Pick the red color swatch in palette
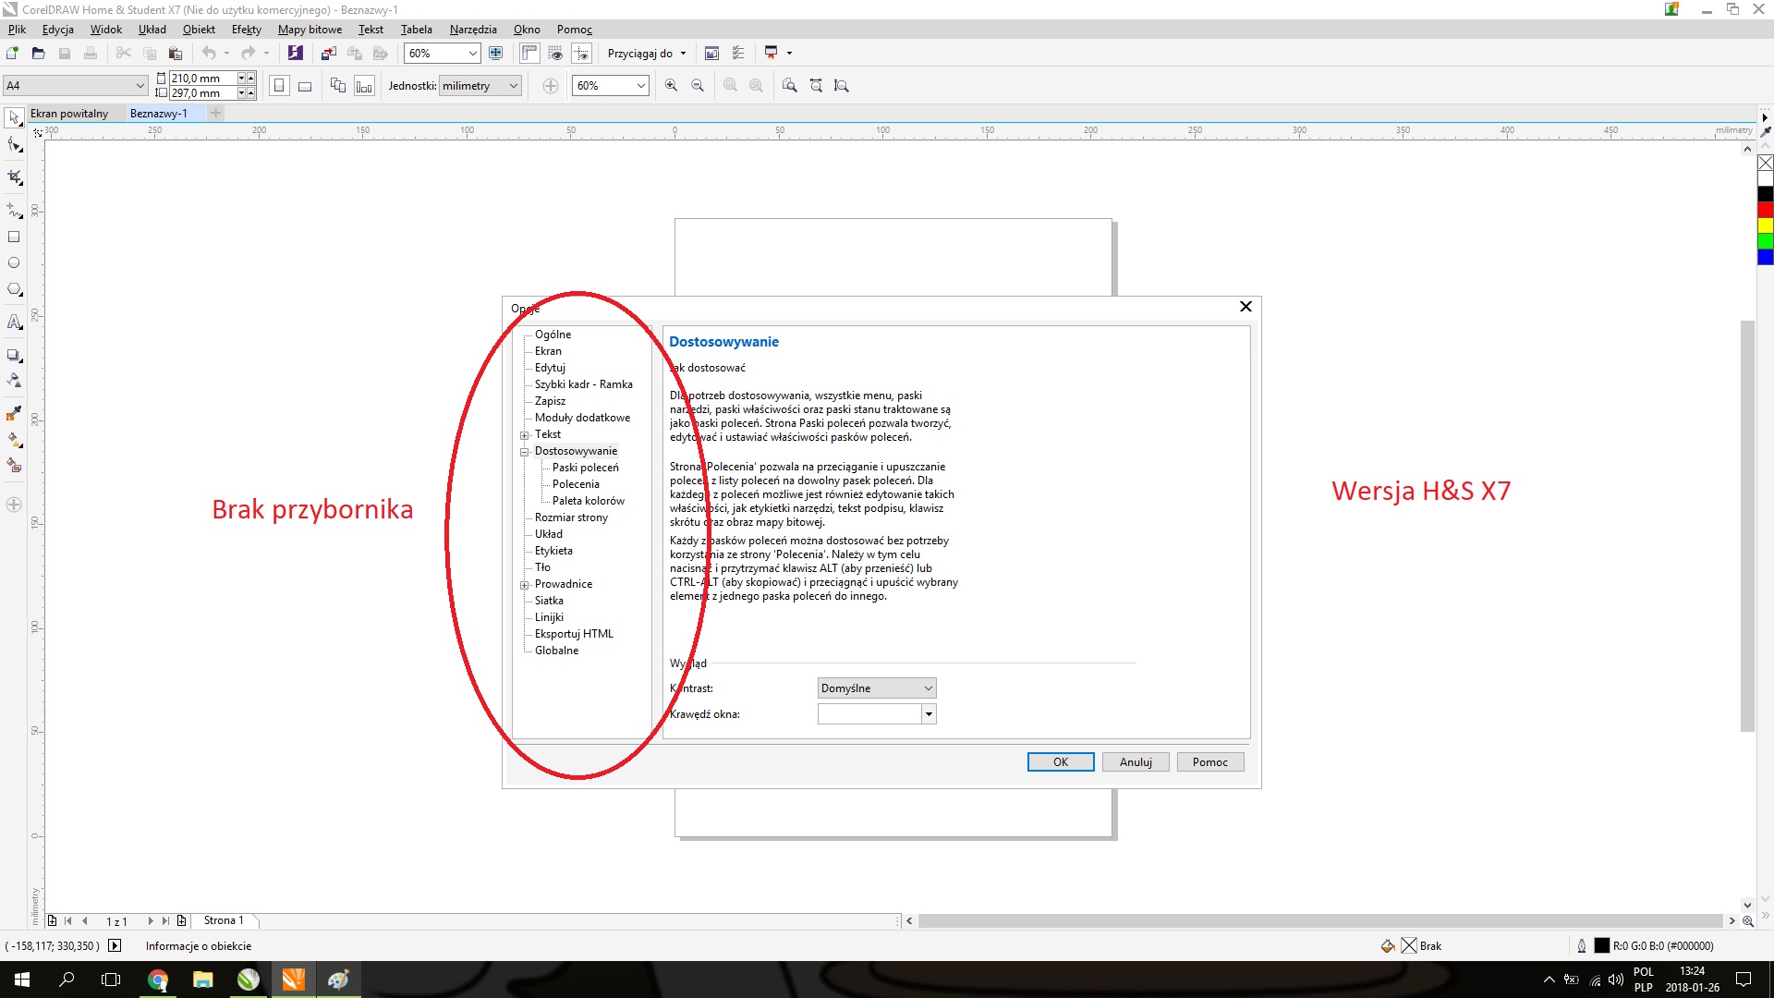The image size is (1774, 998). coord(1765,210)
